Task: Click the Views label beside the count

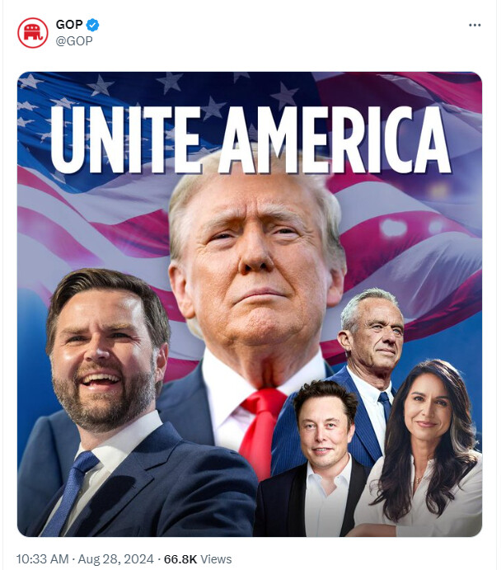Action: pyautogui.click(x=216, y=558)
